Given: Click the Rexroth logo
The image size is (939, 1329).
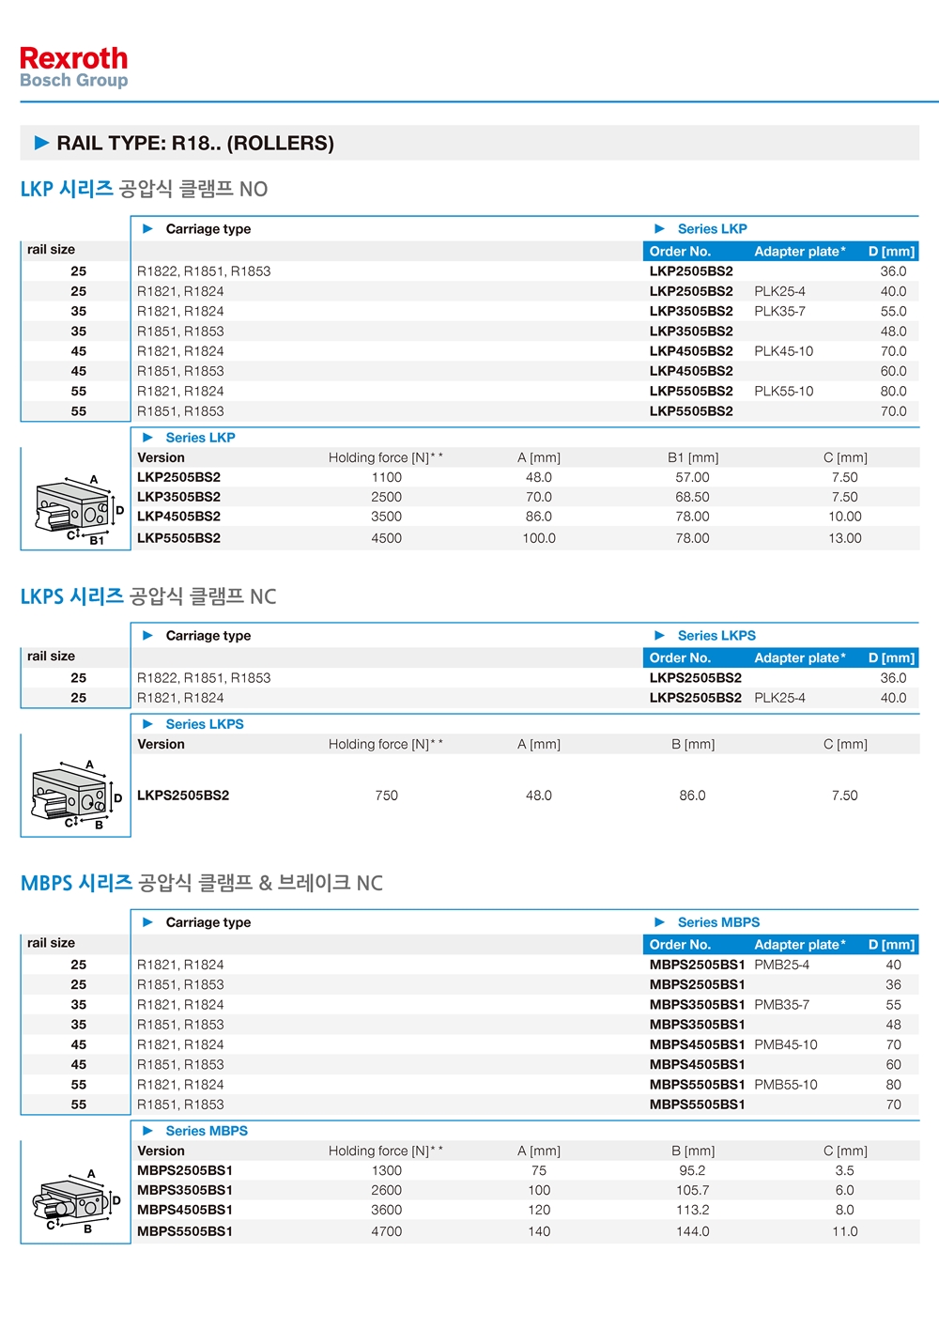Looking at the screenshot, I should 73,58.
